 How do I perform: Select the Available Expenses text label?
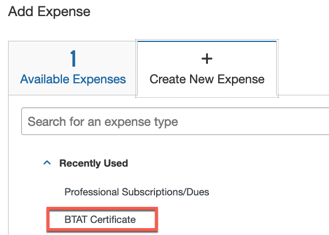click(x=73, y=79)
